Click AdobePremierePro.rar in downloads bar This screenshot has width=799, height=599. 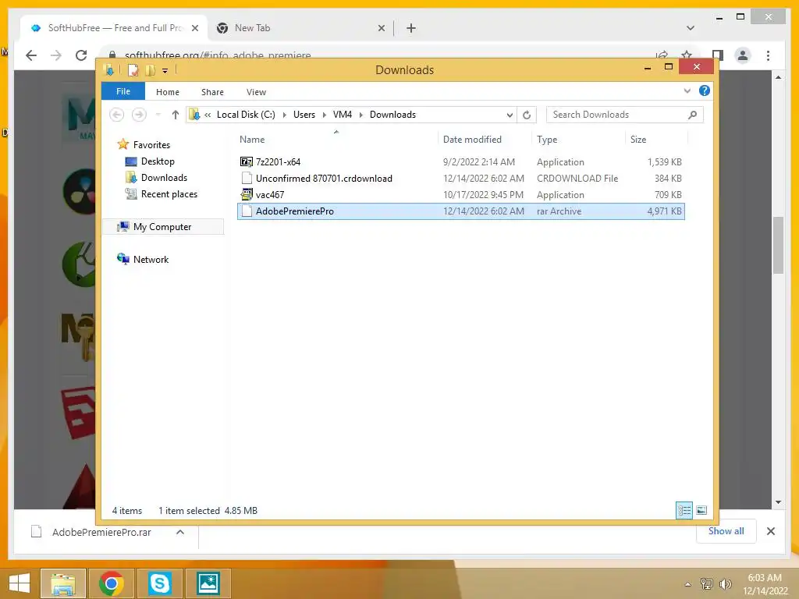101,532
